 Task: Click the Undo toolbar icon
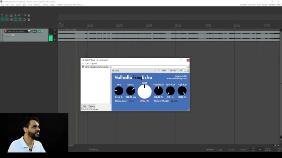point(20,15)
